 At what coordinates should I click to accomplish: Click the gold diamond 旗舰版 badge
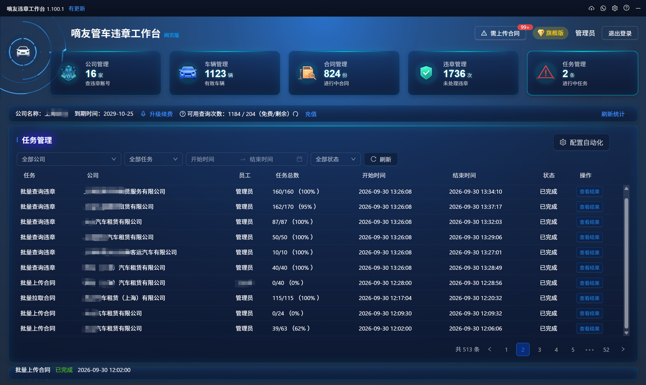(550, 33)
